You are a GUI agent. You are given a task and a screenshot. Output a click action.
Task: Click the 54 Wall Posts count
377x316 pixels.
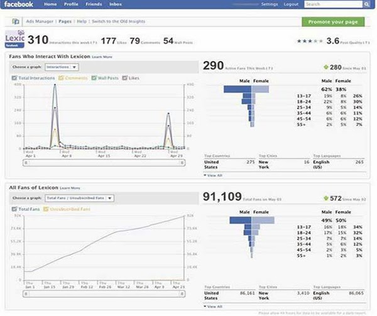coord(168,41)
